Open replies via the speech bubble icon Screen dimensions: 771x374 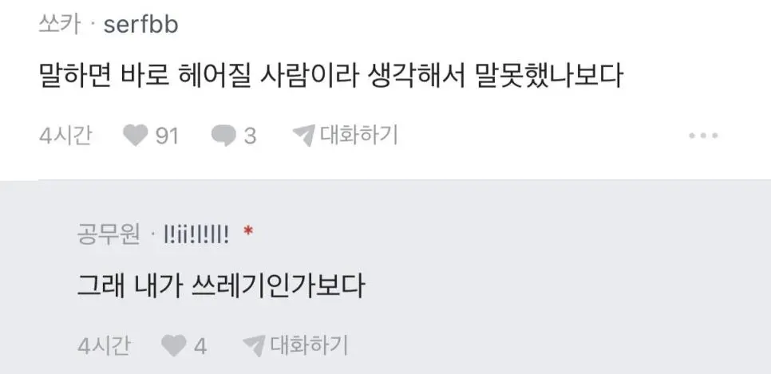pos(223,136)
